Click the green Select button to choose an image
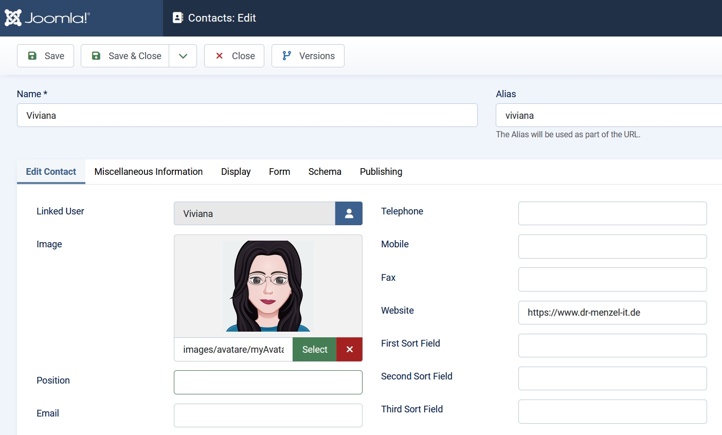The image size is (722, 435). click(314, 349)
